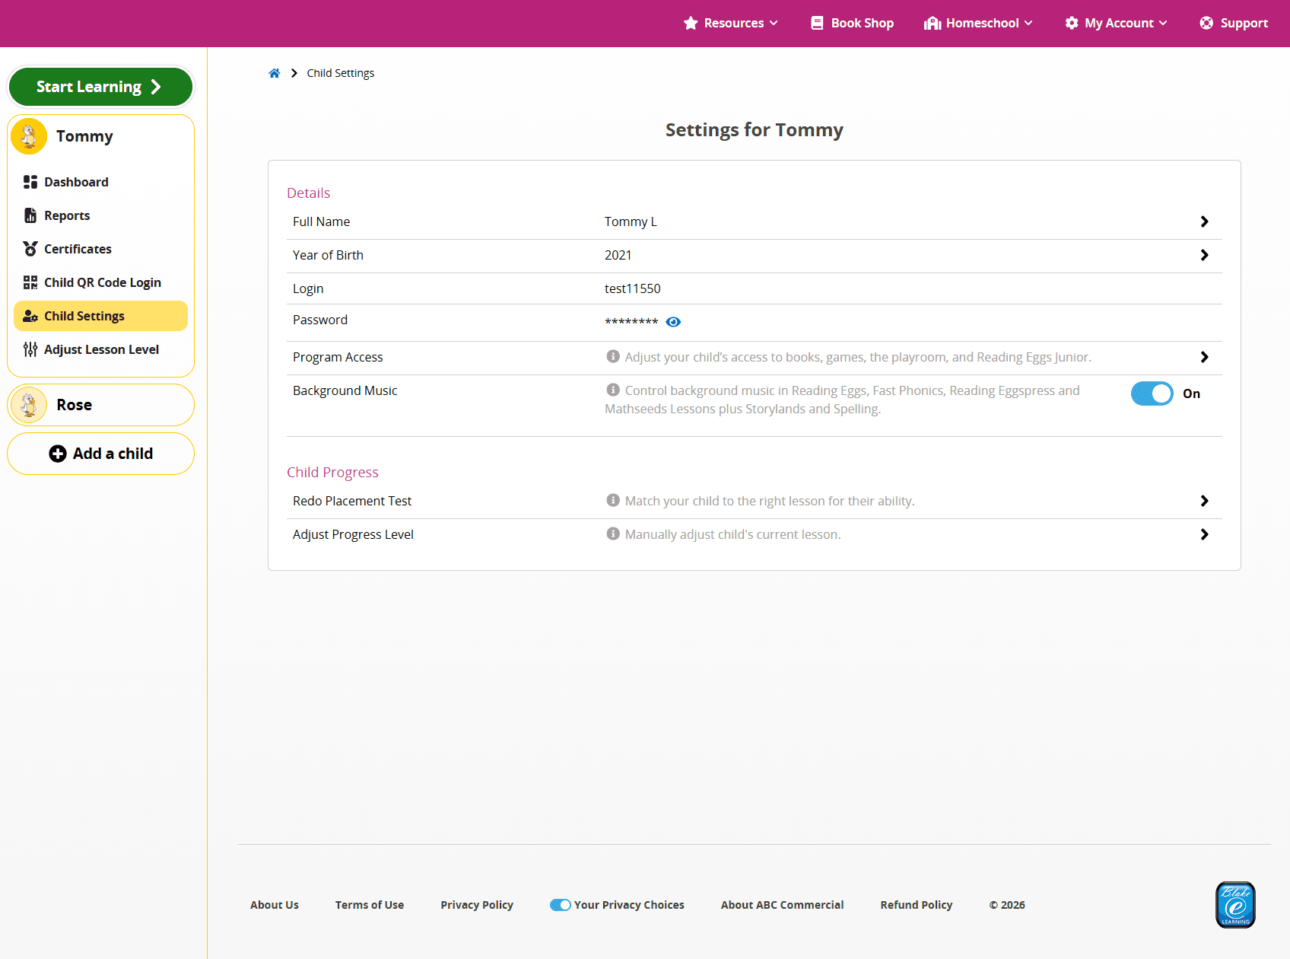This screenshot has width=1290, height=959.
Task: Click Adjust Progress Level info icon
Action: (x=612, y=534)
